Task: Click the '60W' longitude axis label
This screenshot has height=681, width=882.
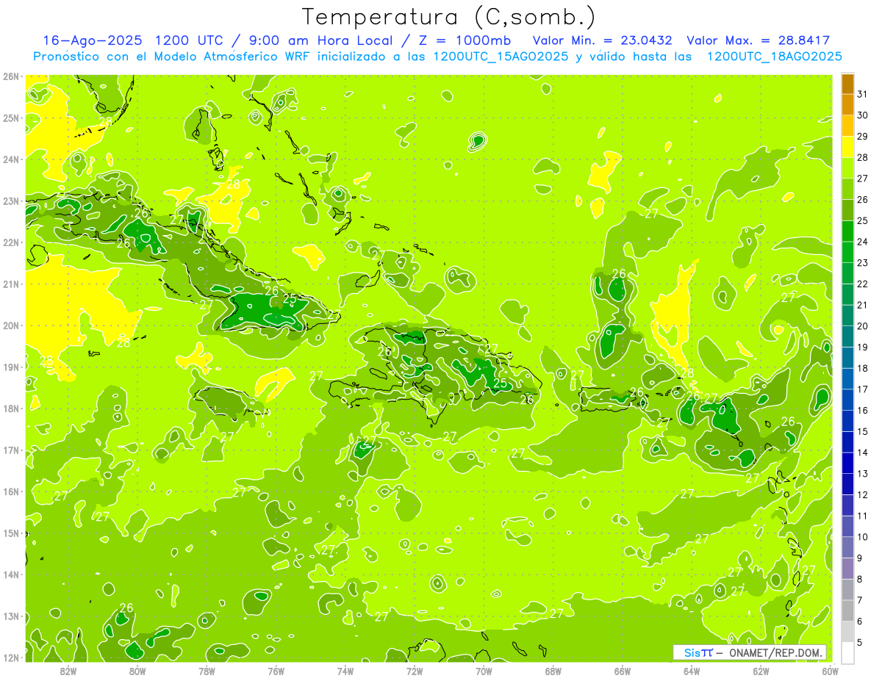Action: click(x=830, y=670)
